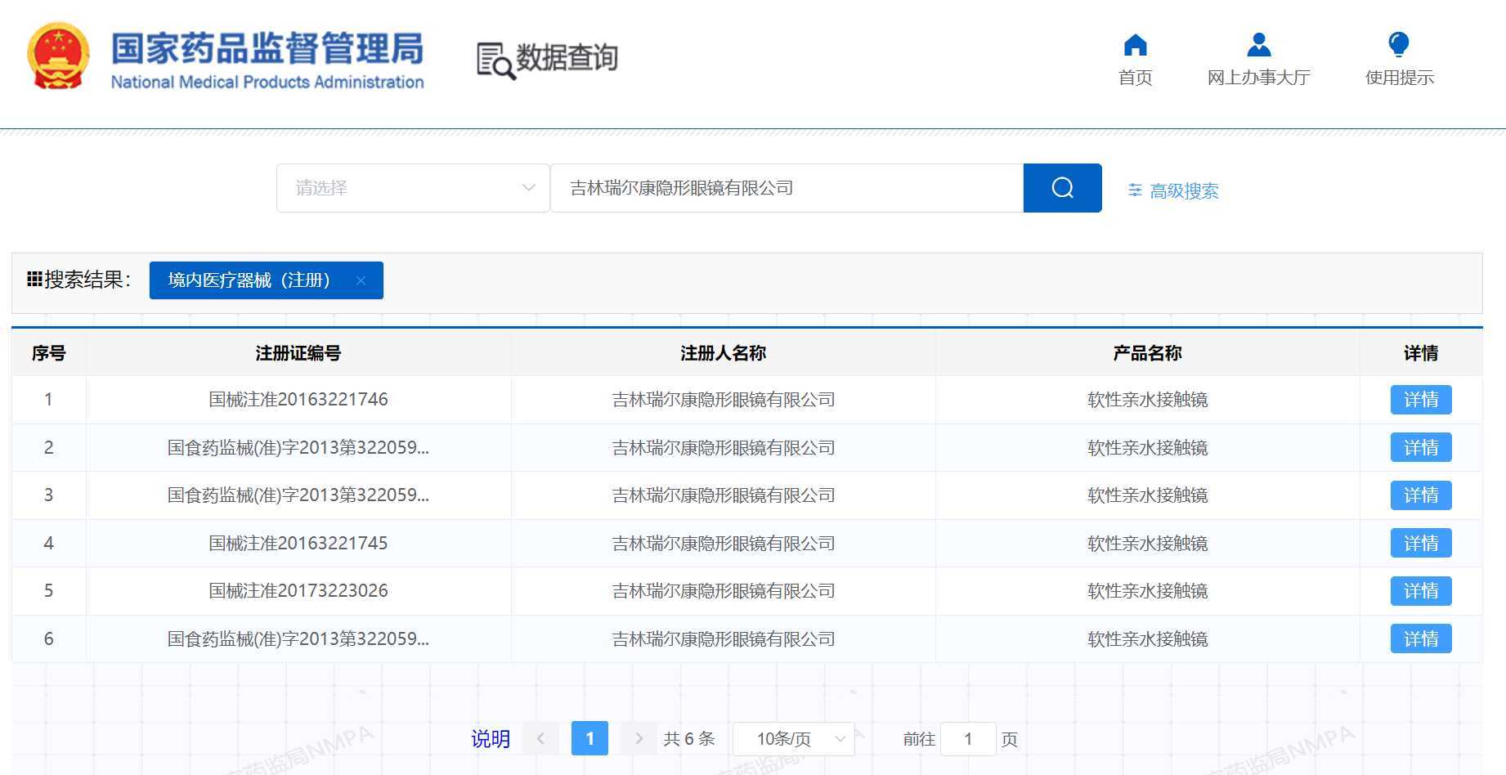
Task: Click the national emblem logo
Action: 58,56
